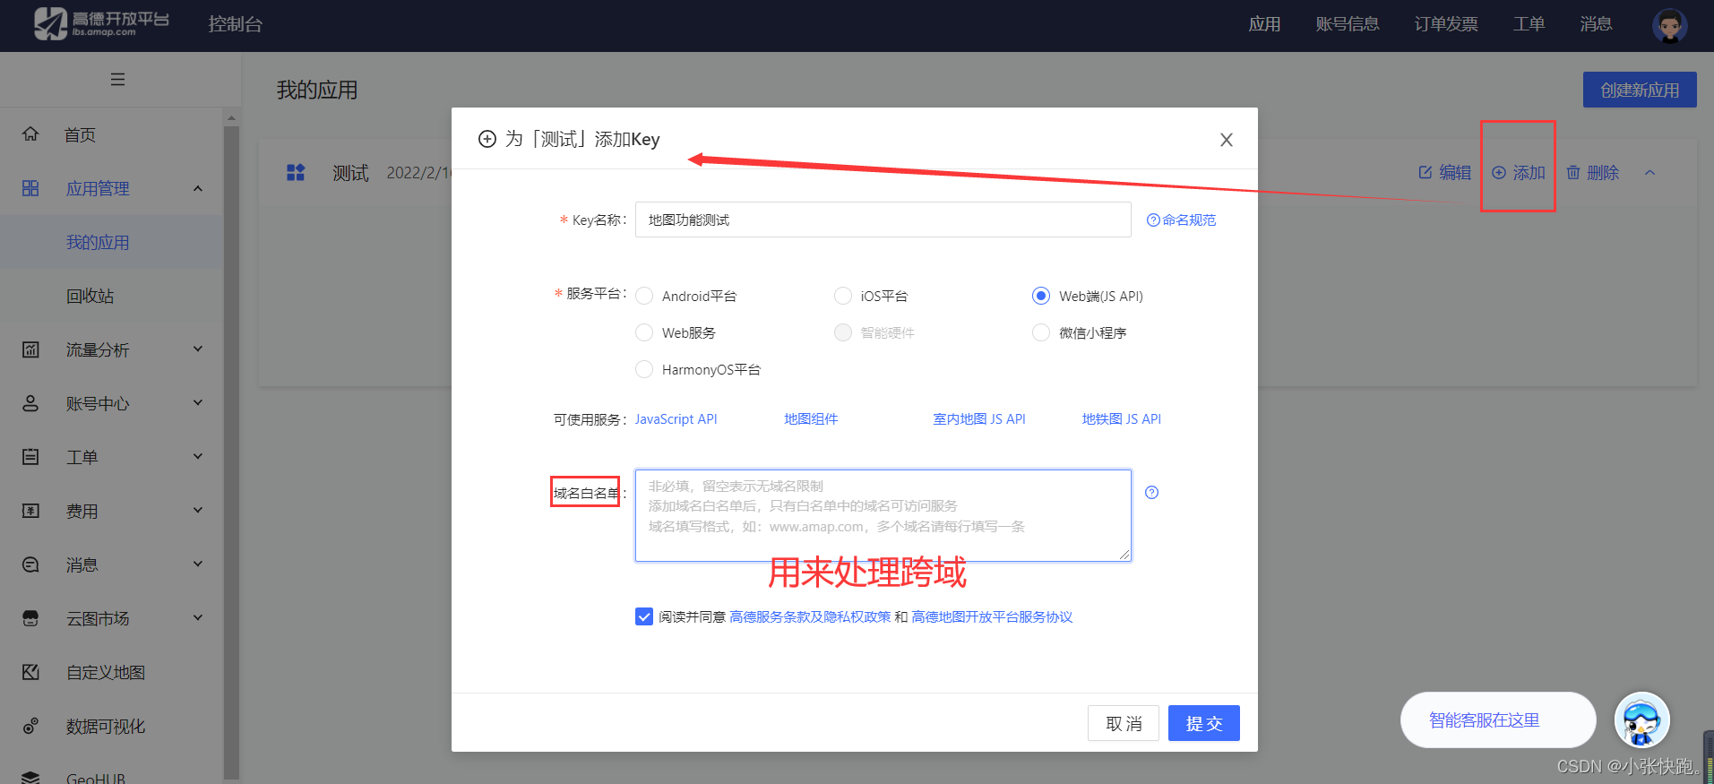Open the 命名规范 link

(x=1182, y=220)
